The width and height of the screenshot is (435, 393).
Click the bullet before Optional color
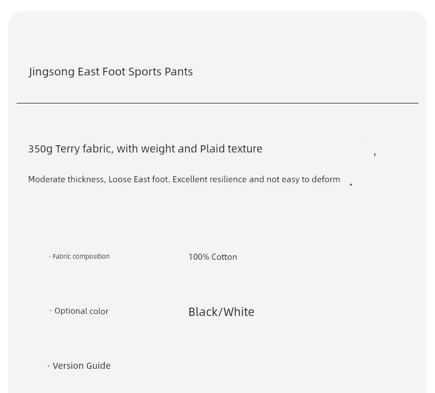[x=51, y=311]
